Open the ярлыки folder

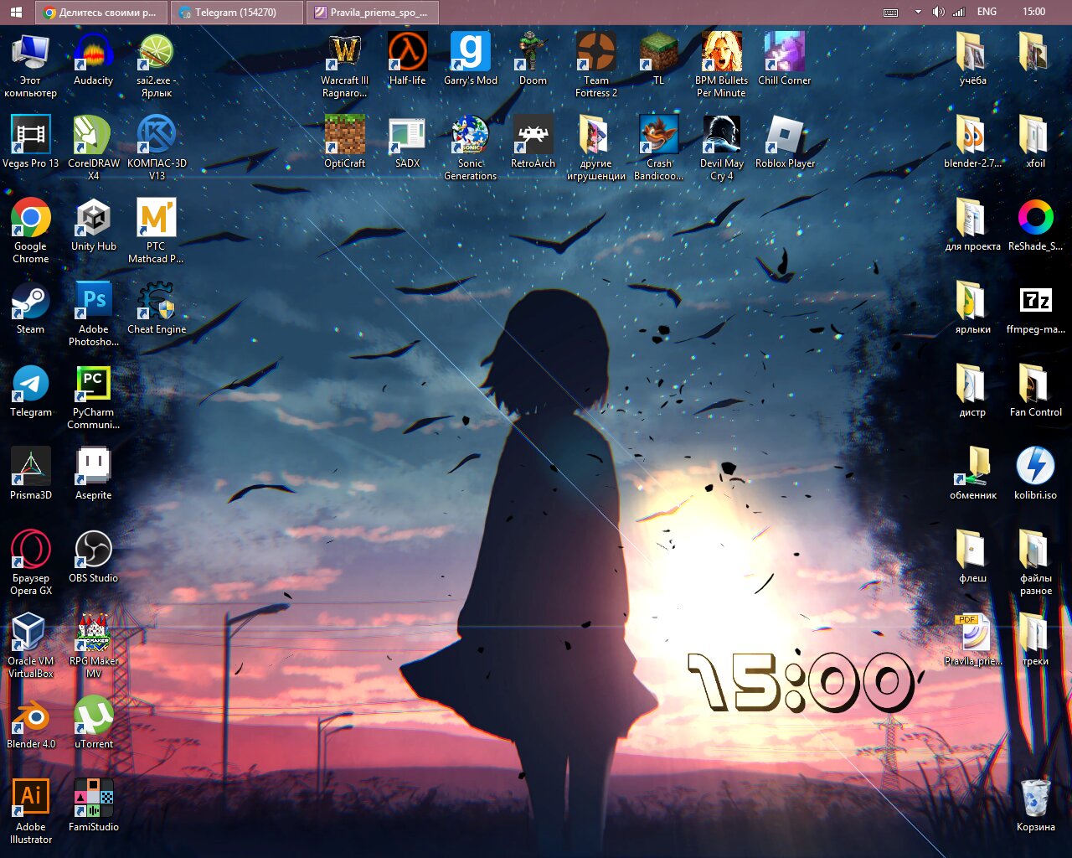[x=972, y=308]
